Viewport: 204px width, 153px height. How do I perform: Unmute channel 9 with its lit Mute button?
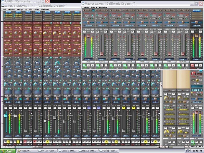coord(89,108)
